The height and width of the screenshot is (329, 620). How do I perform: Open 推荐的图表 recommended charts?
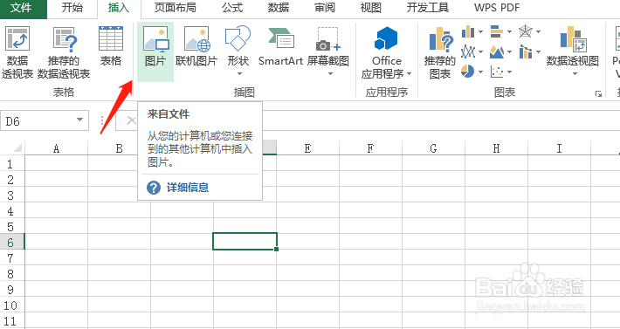[440, 52]
